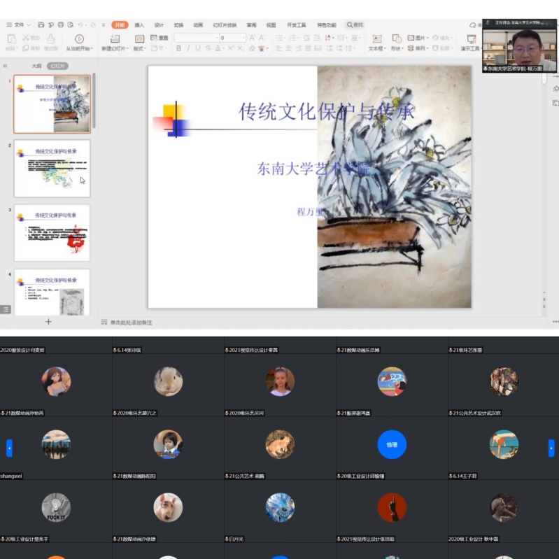Click the Underline formatting icon
559x559 pixels.
[198, 49]
